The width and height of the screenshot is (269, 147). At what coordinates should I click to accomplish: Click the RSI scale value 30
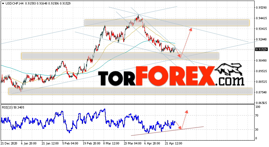257,130
